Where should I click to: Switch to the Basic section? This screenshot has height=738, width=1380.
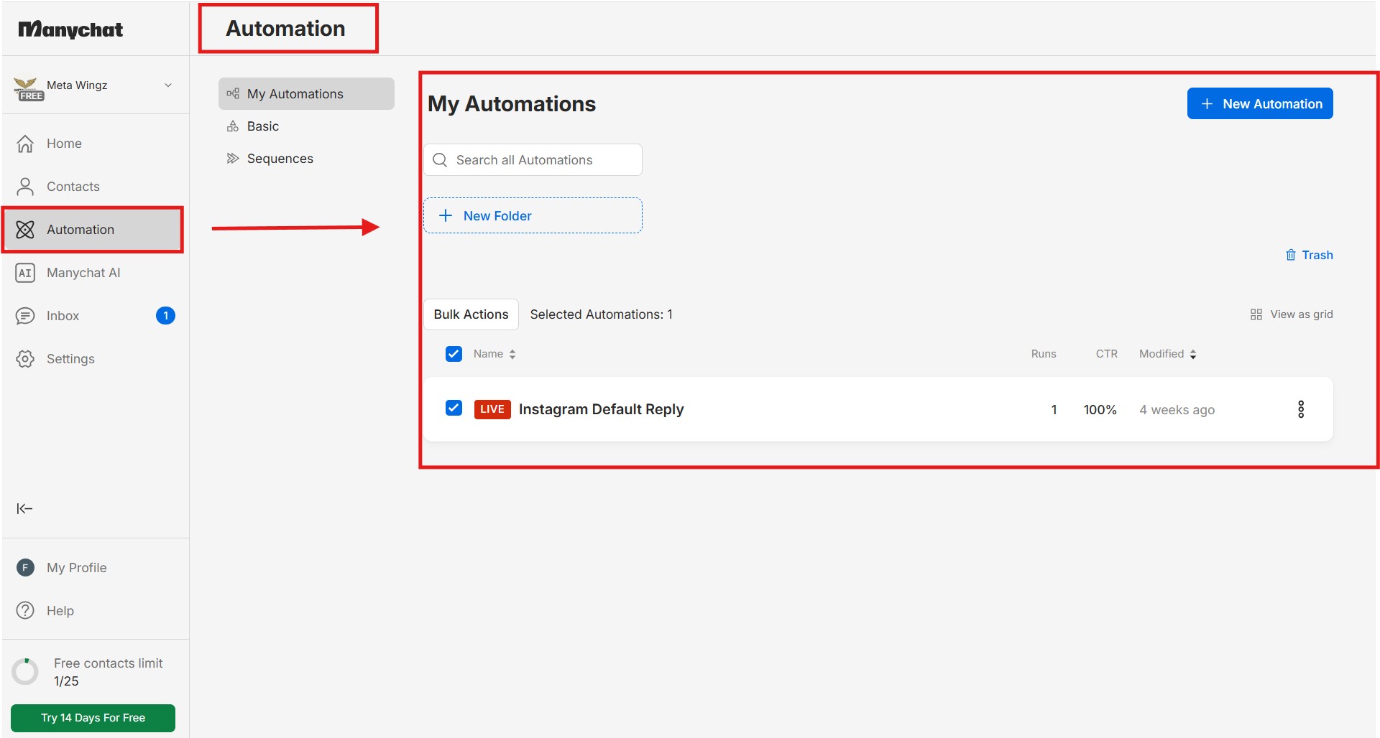tap(306, 126)
